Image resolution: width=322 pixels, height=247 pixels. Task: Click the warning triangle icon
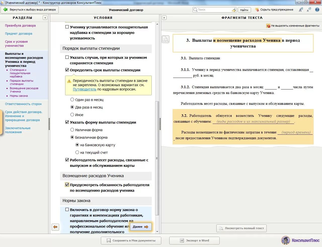pos(69,81)
